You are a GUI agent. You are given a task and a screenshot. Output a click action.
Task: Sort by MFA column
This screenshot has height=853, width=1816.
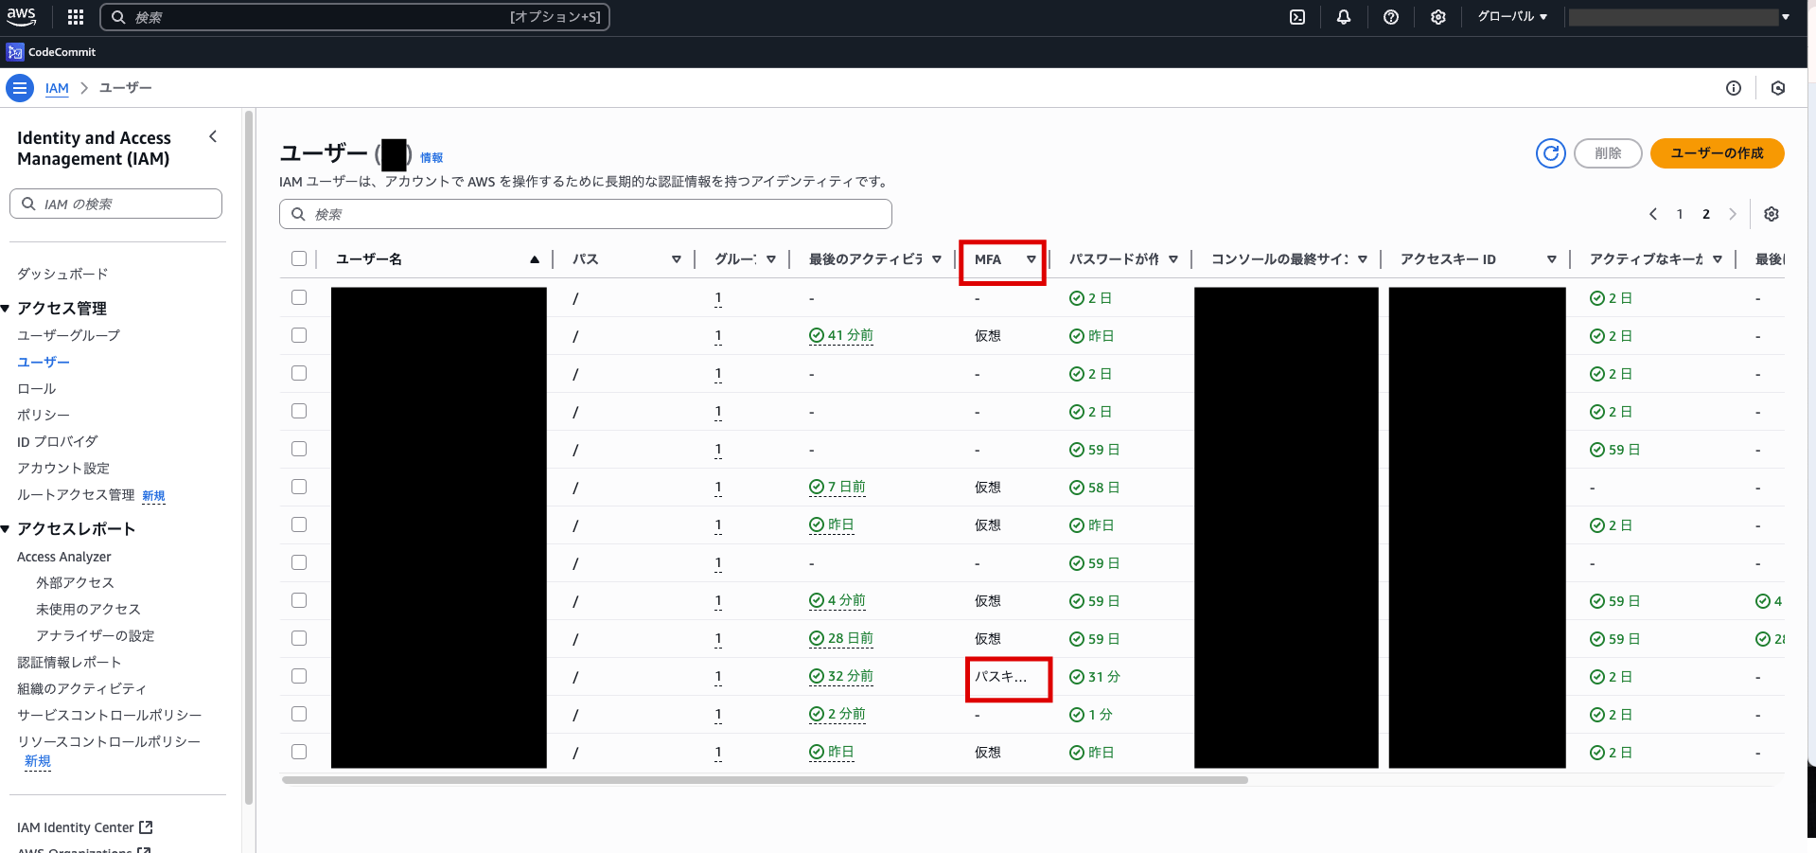pos(1031,259)
